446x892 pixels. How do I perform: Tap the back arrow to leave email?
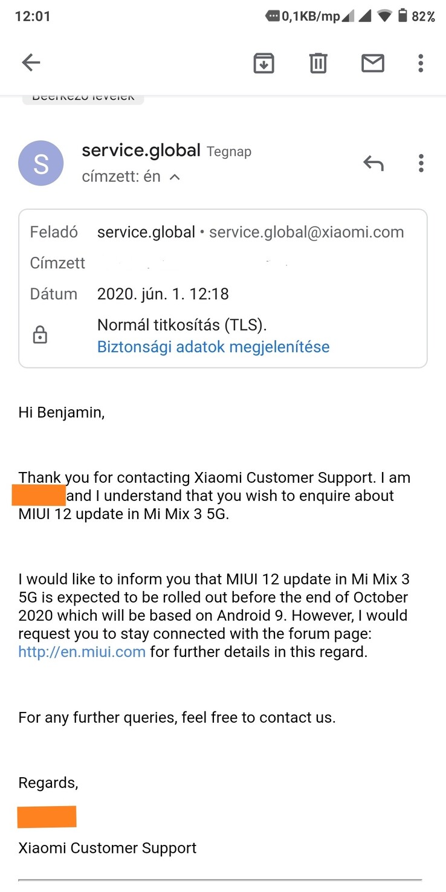pos(31,62)
